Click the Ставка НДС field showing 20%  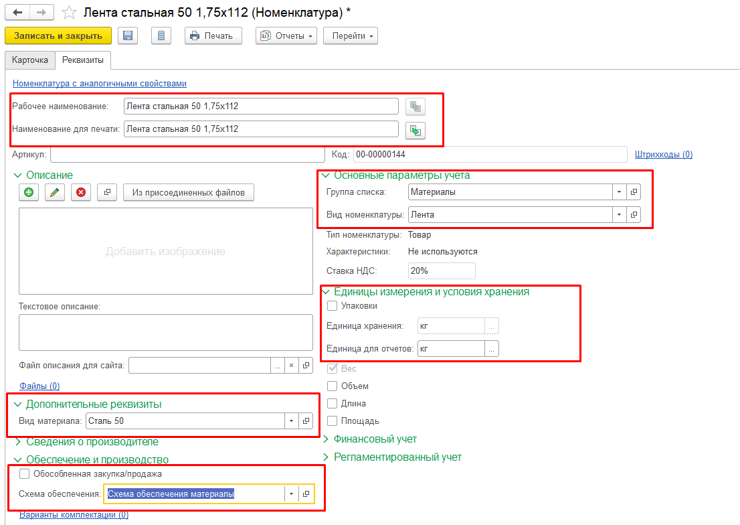coord(442,271)
